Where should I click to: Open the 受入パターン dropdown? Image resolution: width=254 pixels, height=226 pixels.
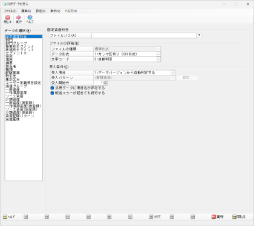[x=172, y=78]
